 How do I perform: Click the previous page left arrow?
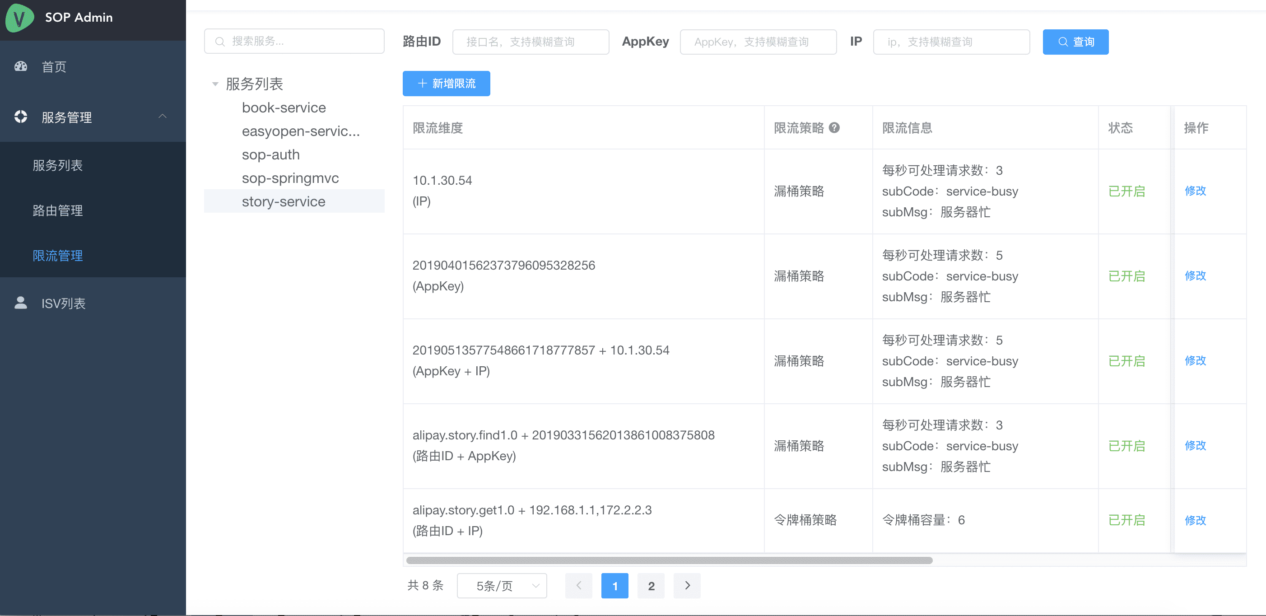click(578, 586)
